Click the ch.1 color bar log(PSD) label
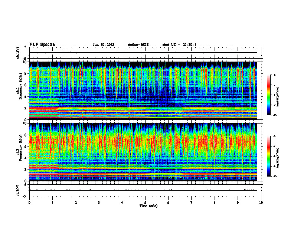This screenshot has height=227, width=294. tap(278, 97)
